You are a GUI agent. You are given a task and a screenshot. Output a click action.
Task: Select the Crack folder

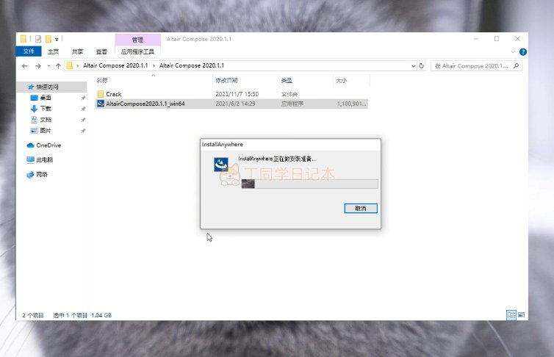click(x=114, y=94)
